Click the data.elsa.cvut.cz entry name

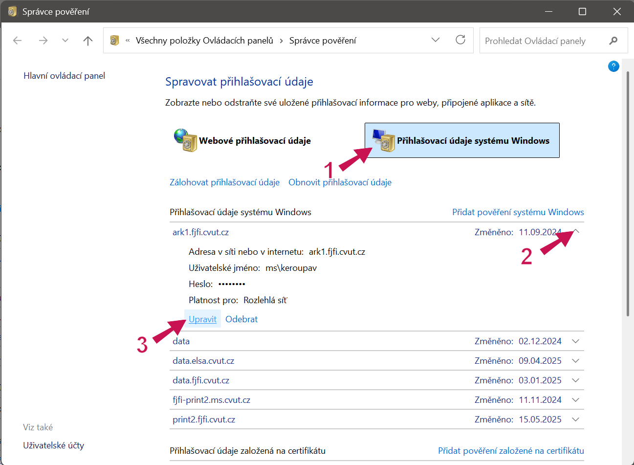click(x=203, y=361)
